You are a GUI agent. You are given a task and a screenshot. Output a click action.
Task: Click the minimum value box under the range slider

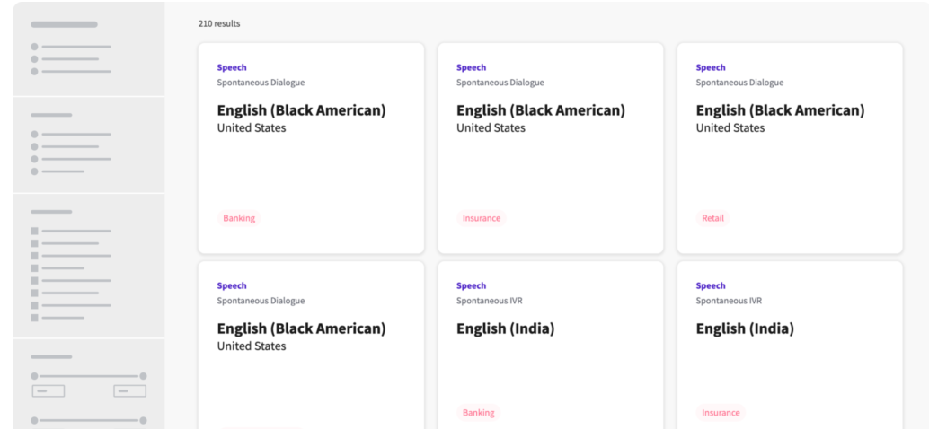(x=48, y=391)
